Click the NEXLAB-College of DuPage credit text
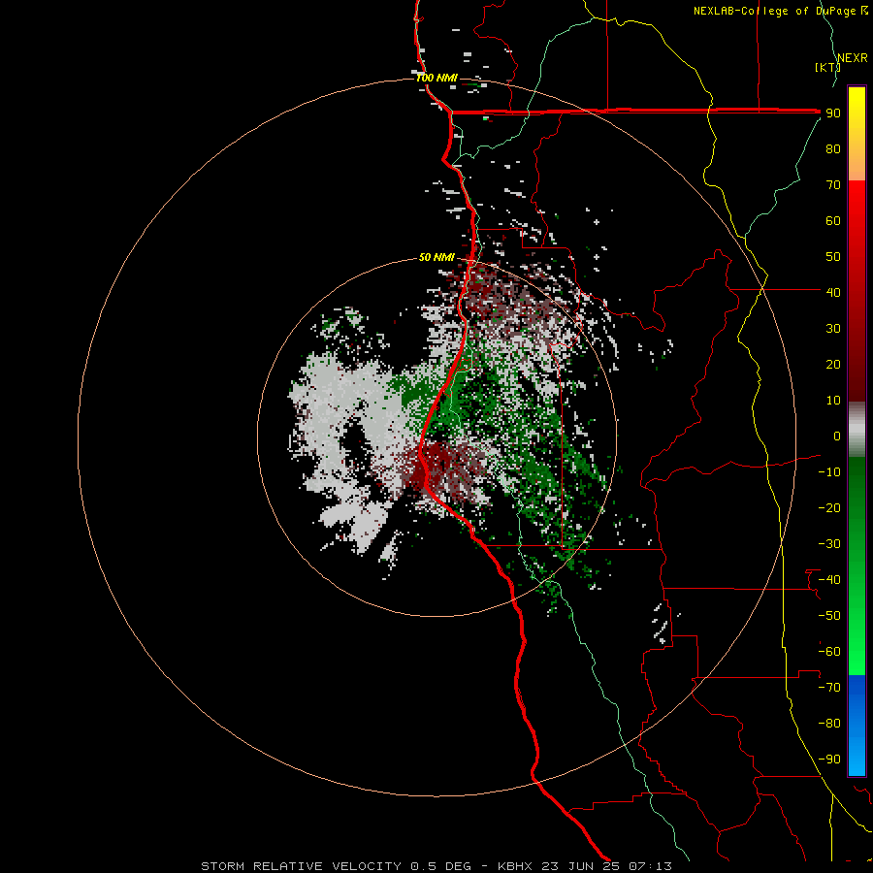 [775, 11]
